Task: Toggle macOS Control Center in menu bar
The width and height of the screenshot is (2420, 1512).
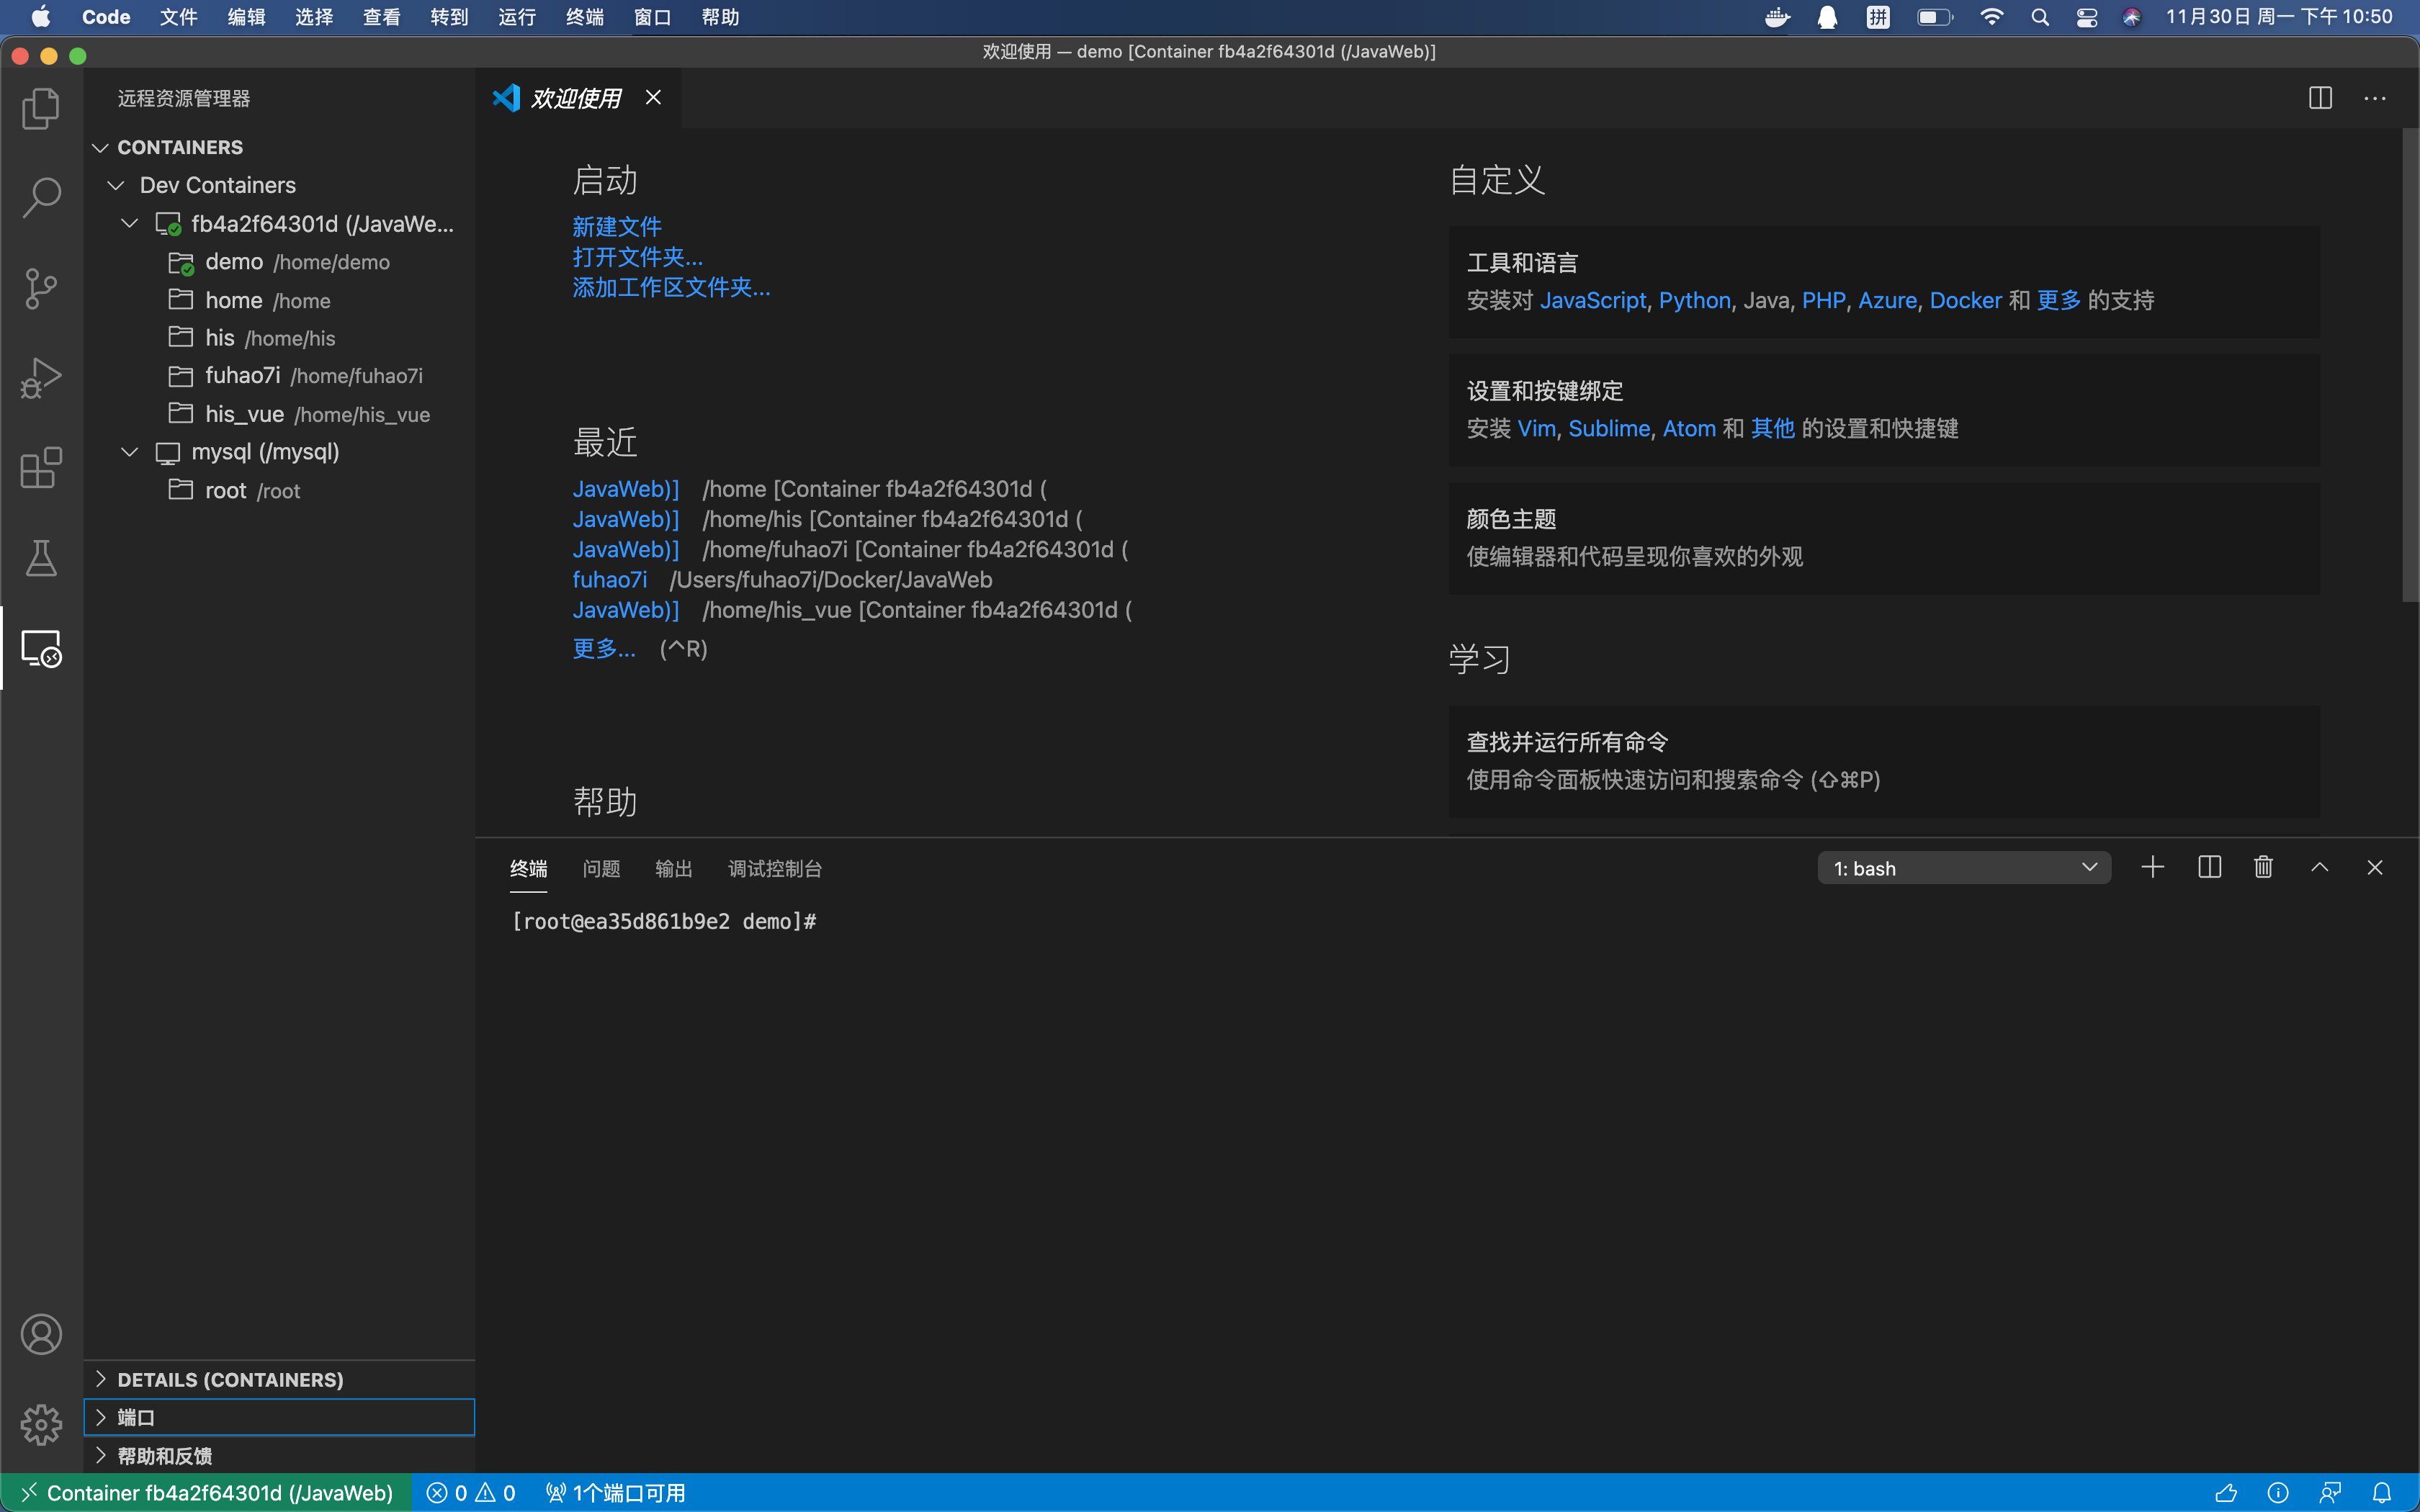Action: (x=2086, y=17)
